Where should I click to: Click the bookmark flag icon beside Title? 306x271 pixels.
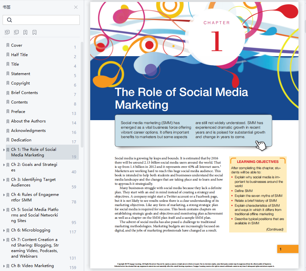point(8,64)
